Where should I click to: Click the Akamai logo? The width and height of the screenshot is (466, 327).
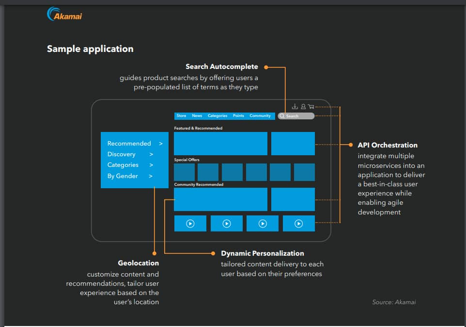(64, 15)
